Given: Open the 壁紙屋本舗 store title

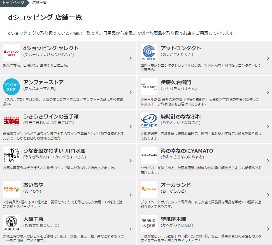Looking at the screenshot, I should (173, 219).
